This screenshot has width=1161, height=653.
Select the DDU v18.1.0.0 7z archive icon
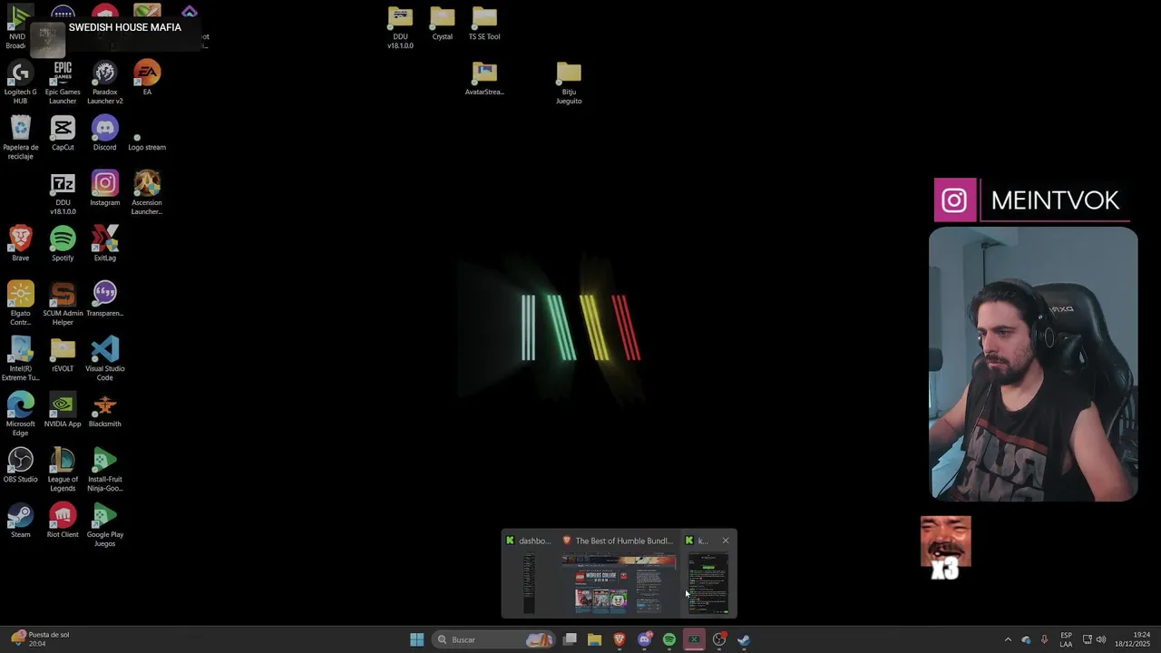tap(63, 192)
